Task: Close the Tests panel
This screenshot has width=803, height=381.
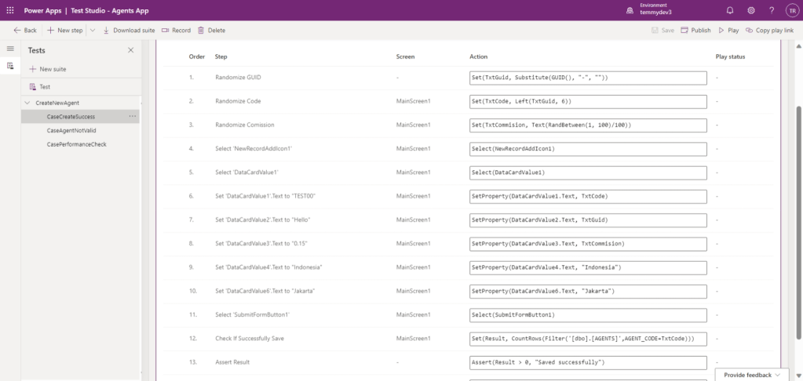Action: tap(130, 50)
